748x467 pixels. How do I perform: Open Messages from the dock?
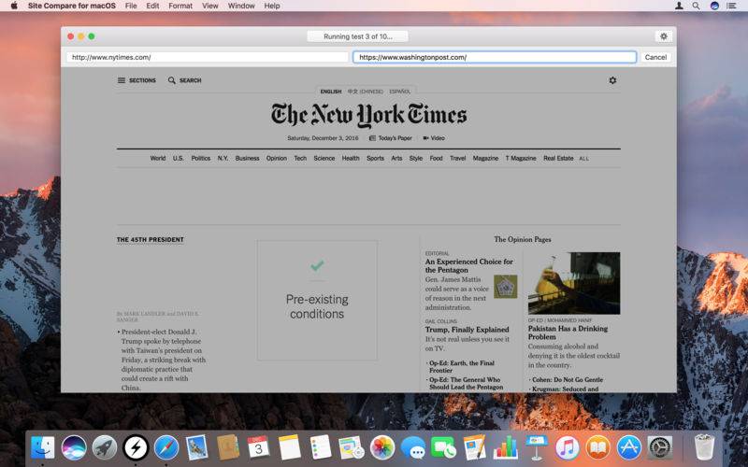pyautogui.click(x=413, y=448)
